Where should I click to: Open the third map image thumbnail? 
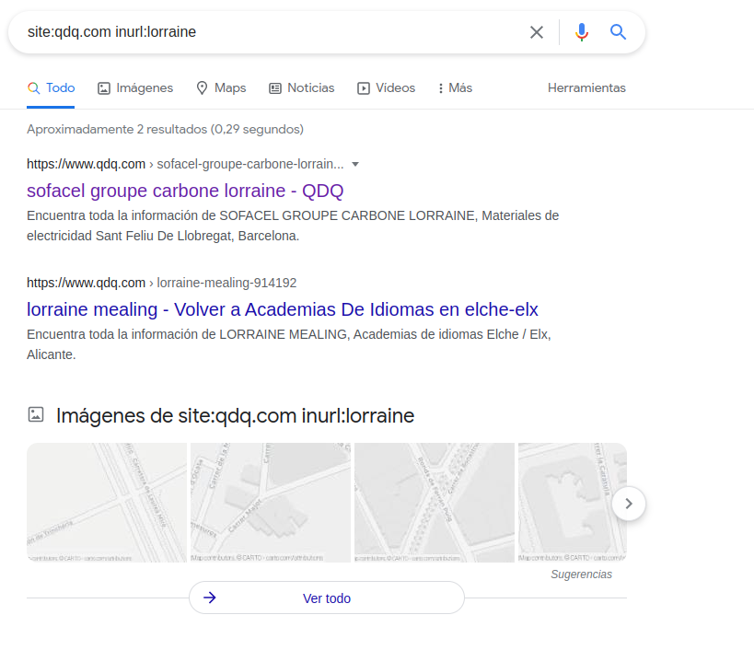pyautogui.click(x=435, y=503)
